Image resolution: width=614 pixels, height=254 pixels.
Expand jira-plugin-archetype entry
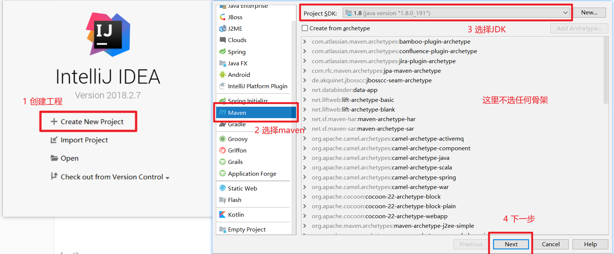[x=305, y=61]
